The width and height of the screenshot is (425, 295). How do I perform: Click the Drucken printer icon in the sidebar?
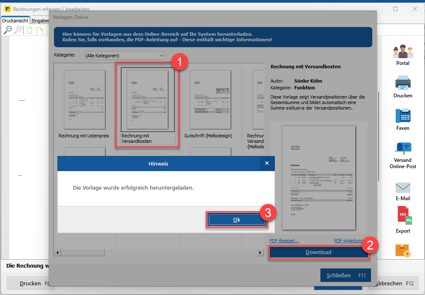pyautogui.click(x=403, y=83)
